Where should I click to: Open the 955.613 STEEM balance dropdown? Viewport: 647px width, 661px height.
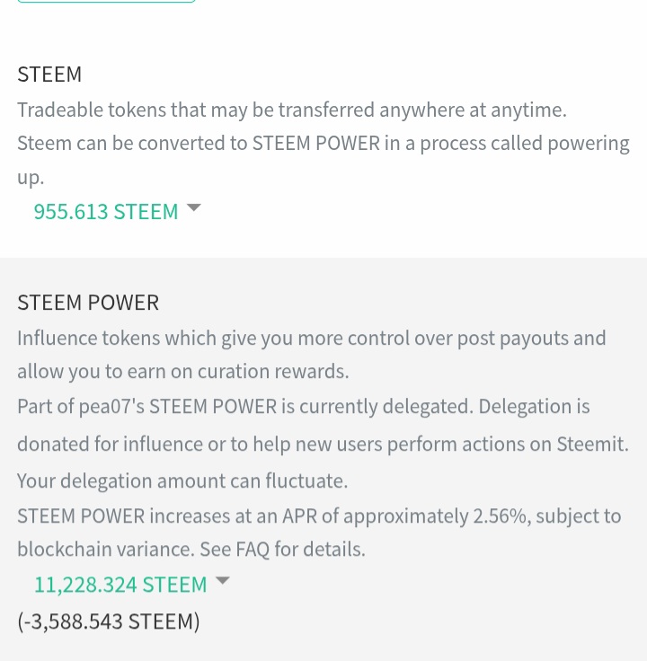[106, 212]
